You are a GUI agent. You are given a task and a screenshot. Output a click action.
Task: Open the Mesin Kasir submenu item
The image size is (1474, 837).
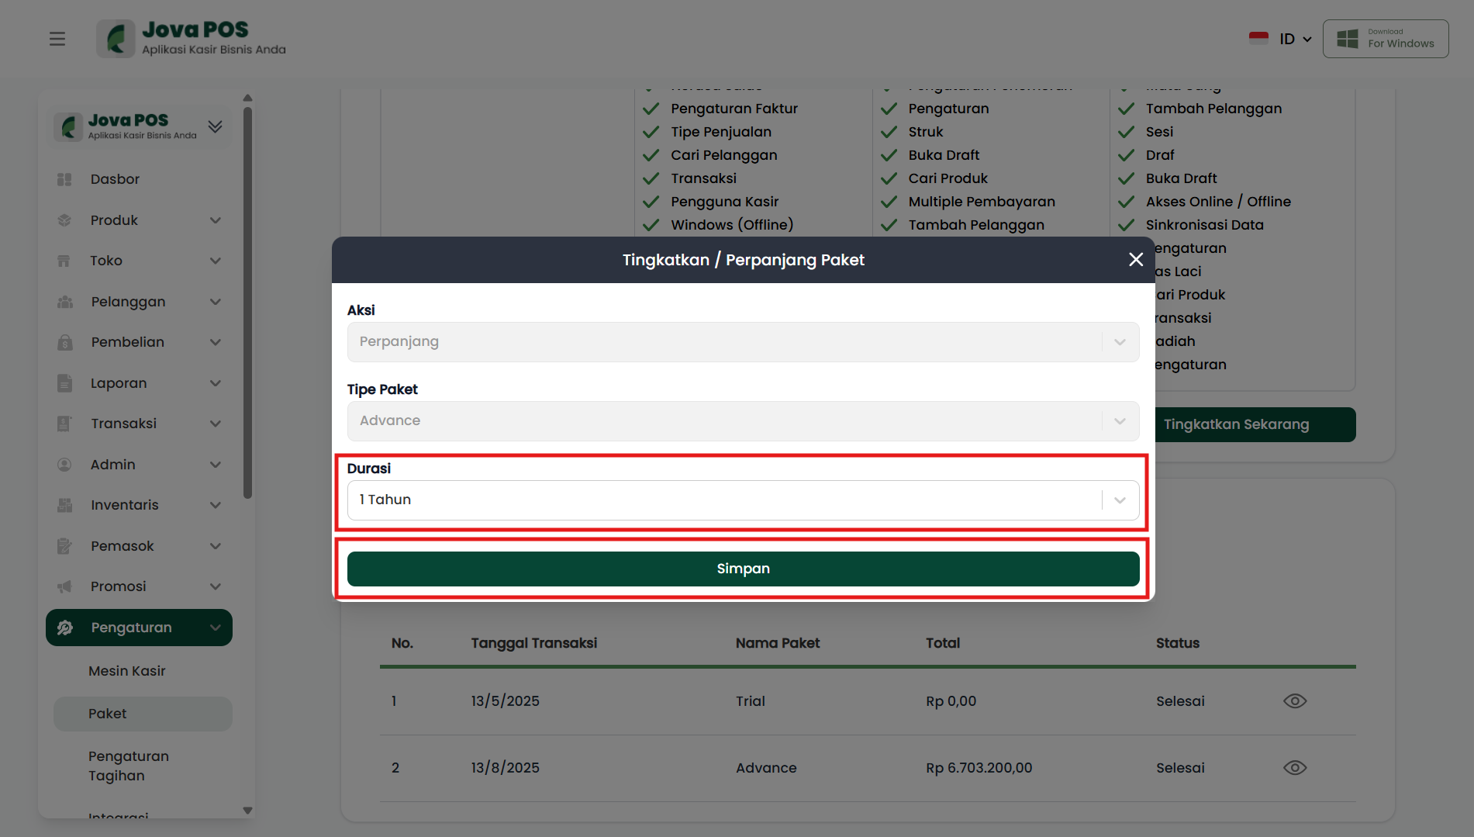tap(127, 671)
